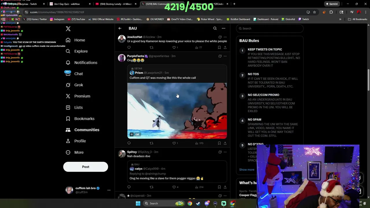Expand the bookmarks bar overflow chevron

pos(340,19)
